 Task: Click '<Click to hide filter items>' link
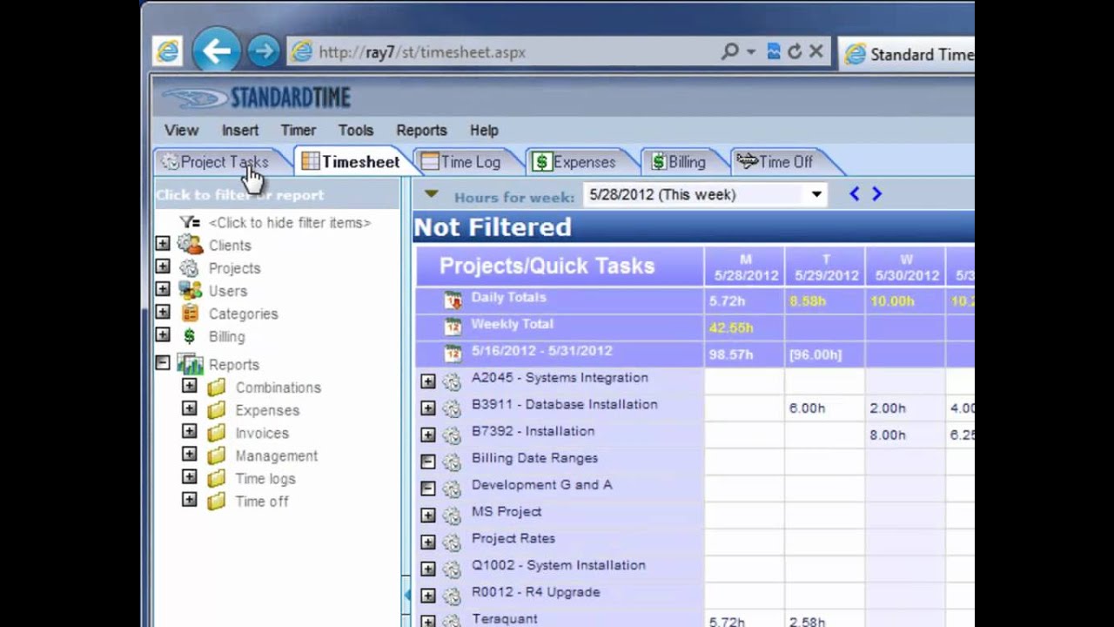point(290,222)
